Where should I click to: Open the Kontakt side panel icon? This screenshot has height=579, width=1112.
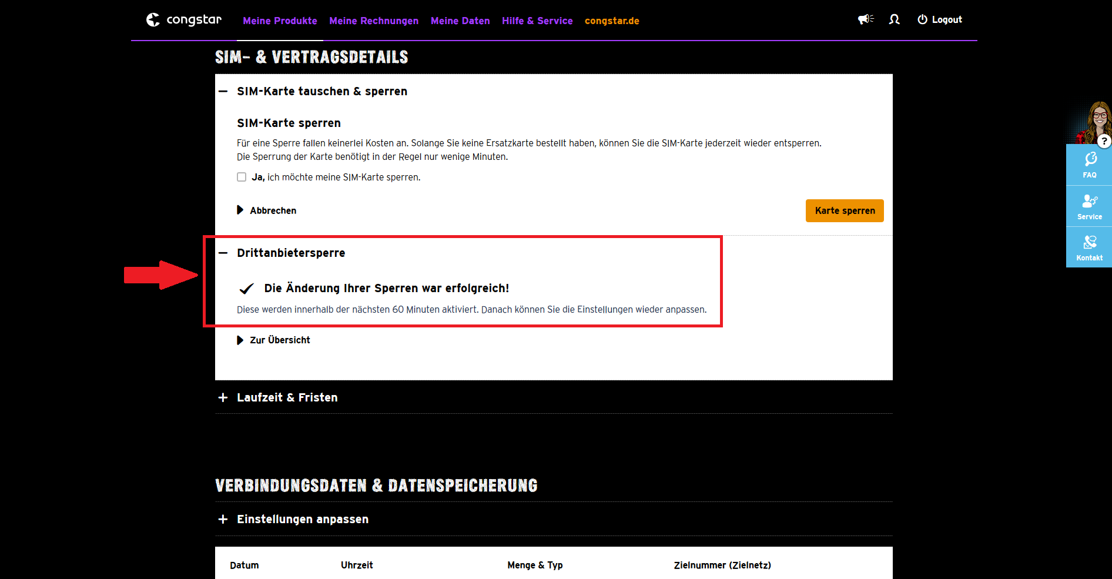[1089, 248]
